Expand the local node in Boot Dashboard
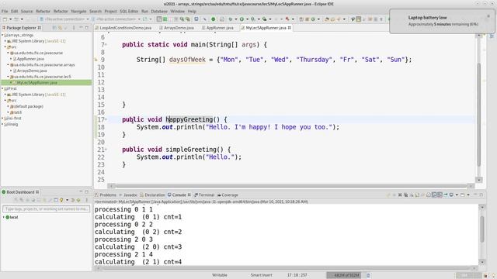 point(4,217)
